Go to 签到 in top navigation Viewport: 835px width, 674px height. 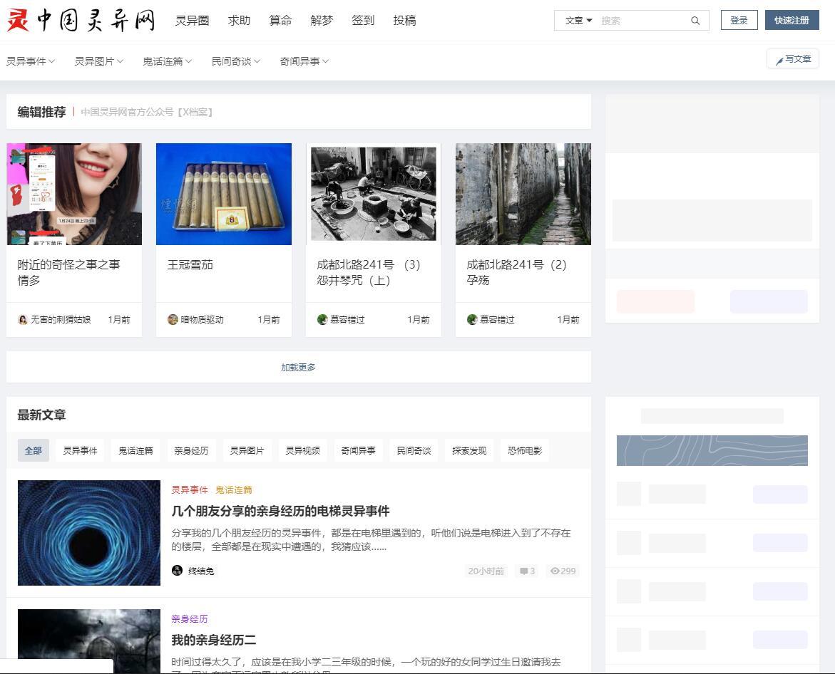pyautogui.click(x=363, y=21)
